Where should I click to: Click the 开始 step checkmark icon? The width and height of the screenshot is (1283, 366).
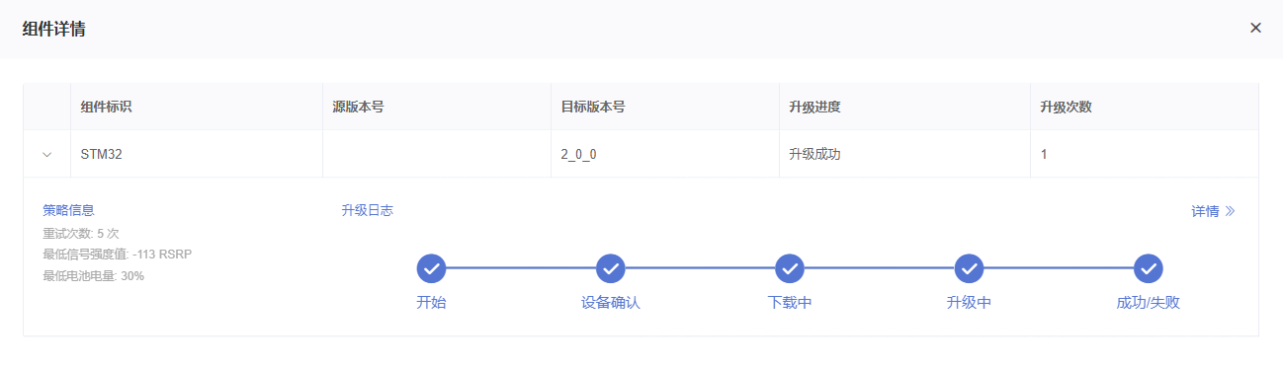(431, 267)
